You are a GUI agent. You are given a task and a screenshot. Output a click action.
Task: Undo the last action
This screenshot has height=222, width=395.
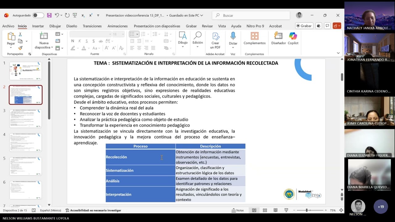click(x=57, y=15)
